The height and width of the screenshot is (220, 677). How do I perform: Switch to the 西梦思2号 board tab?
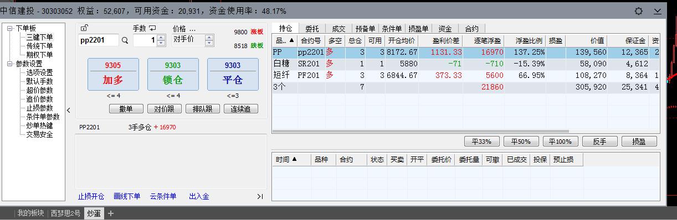pos(65,213)
